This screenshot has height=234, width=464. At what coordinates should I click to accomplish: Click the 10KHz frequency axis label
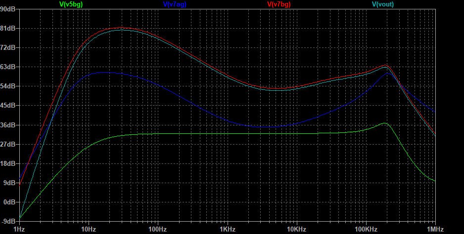click(296, 229)
